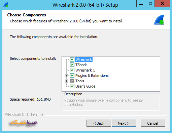Screen dimensions: 172x133
Task: Minimize the setup window
Action: click(x=141, y=4)
